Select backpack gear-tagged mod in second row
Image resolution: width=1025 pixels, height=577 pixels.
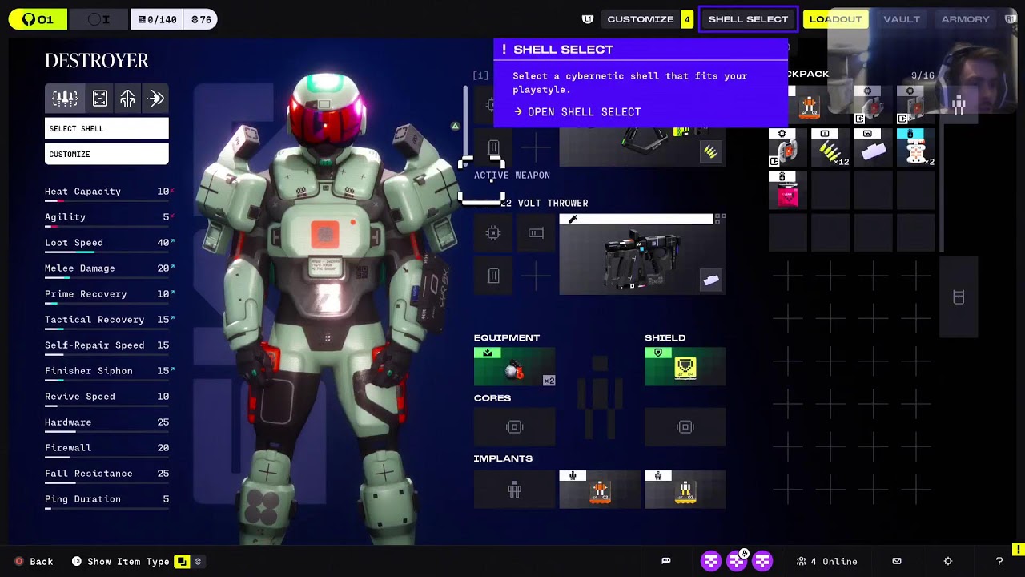point(788,148)
